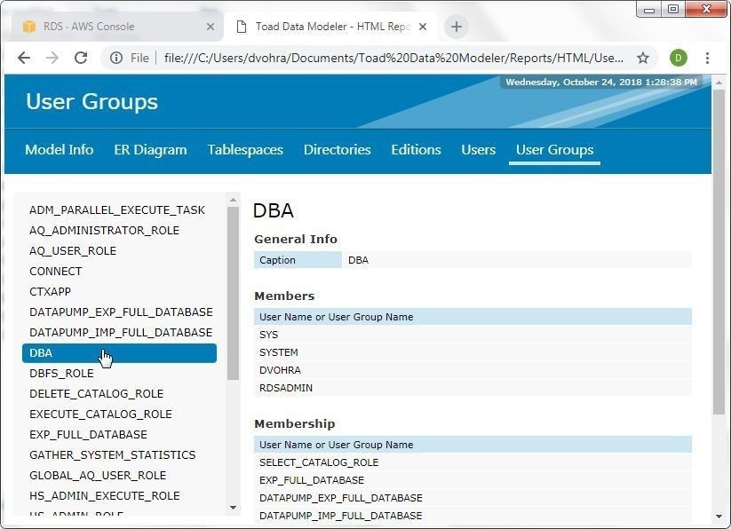Click the group list scroll-down arrow
This screenshot has height=529, width=731.
(x=233, y=508)
